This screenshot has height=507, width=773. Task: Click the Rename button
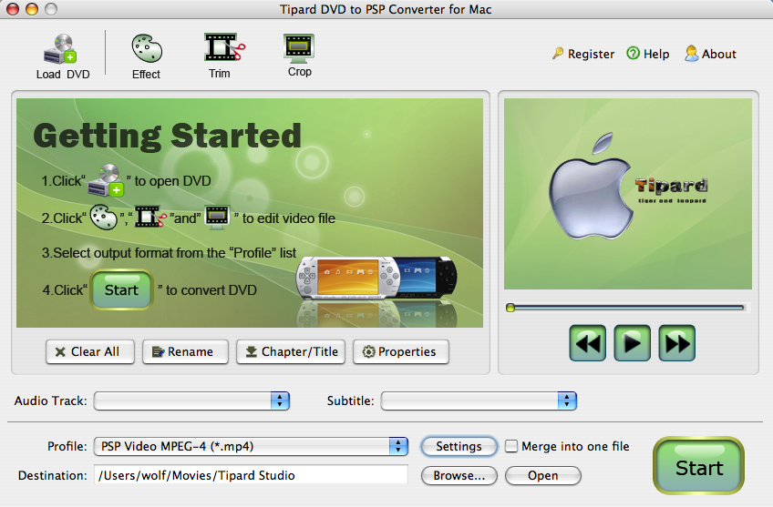[x=185, y=352]
